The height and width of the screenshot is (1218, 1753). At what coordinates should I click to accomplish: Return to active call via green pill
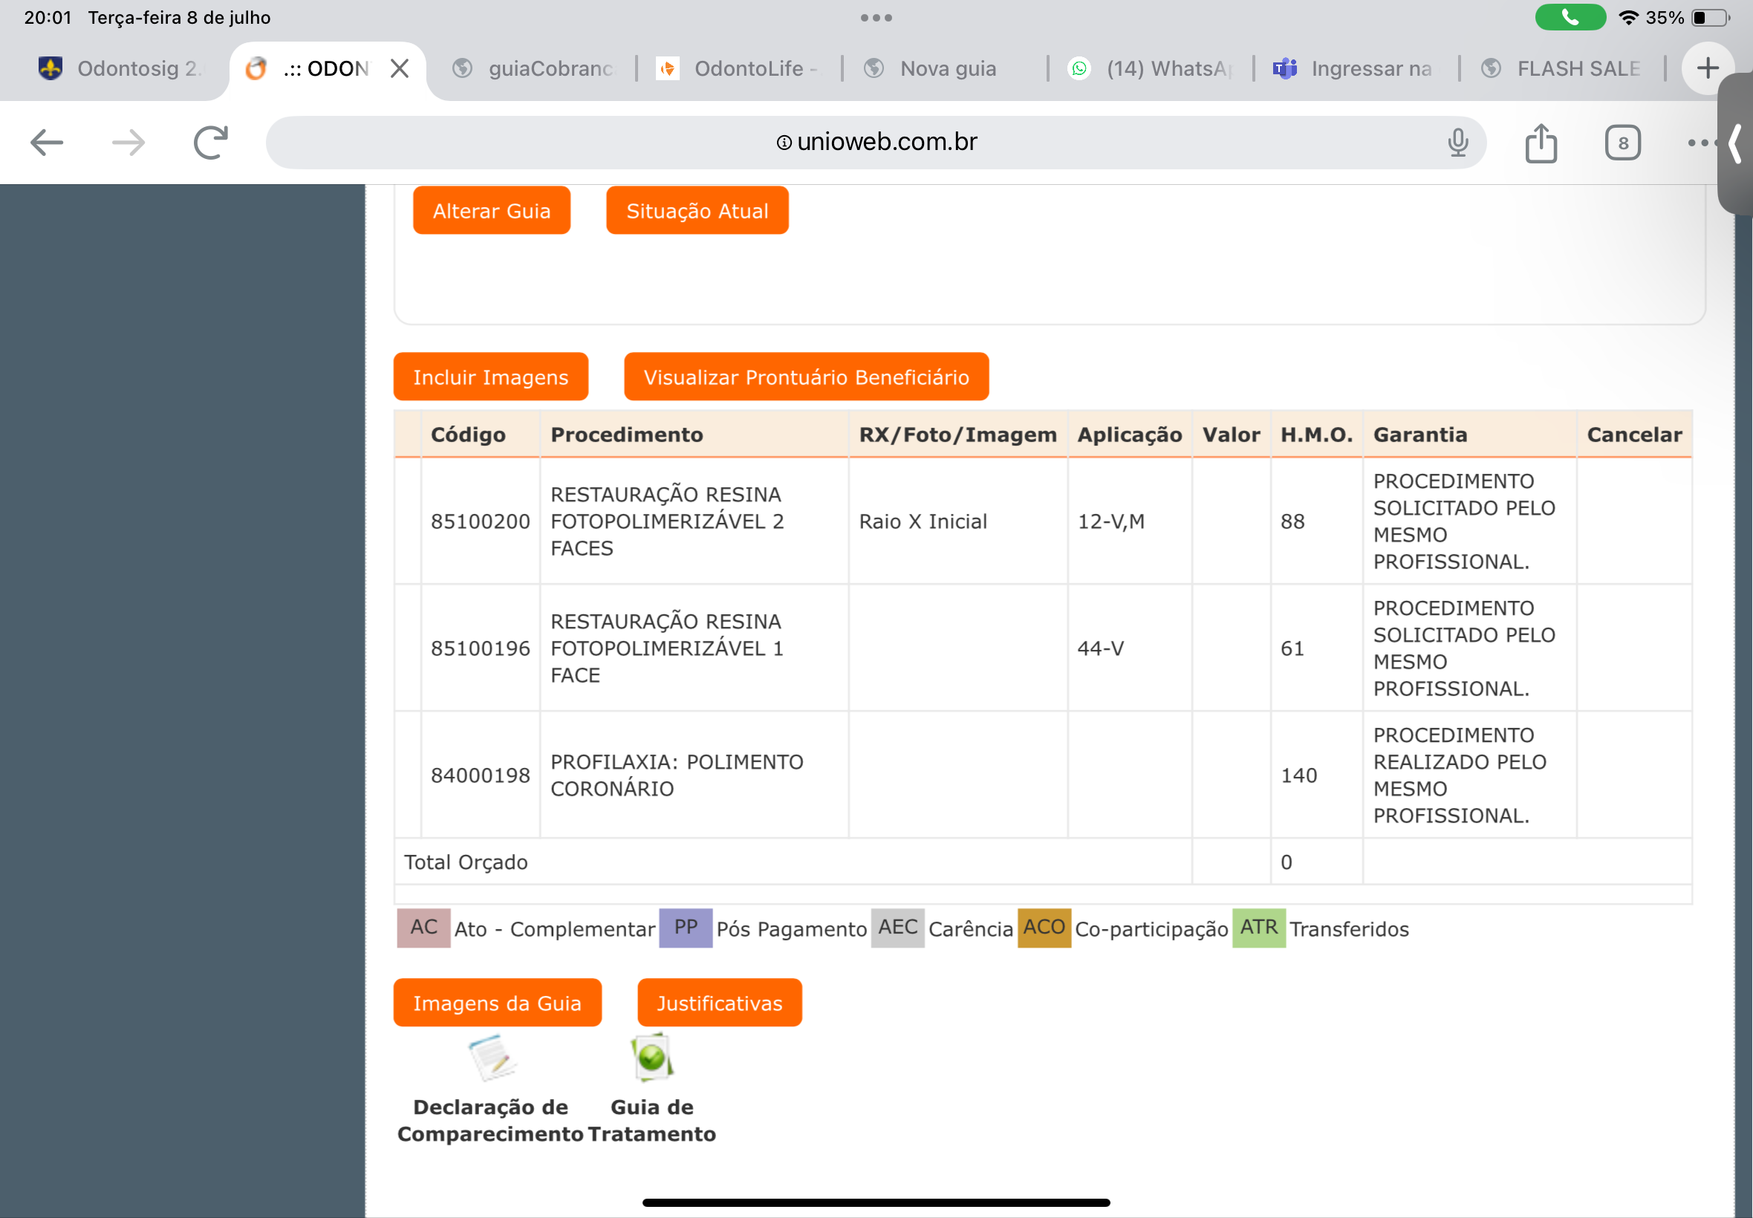(1570, 18)
